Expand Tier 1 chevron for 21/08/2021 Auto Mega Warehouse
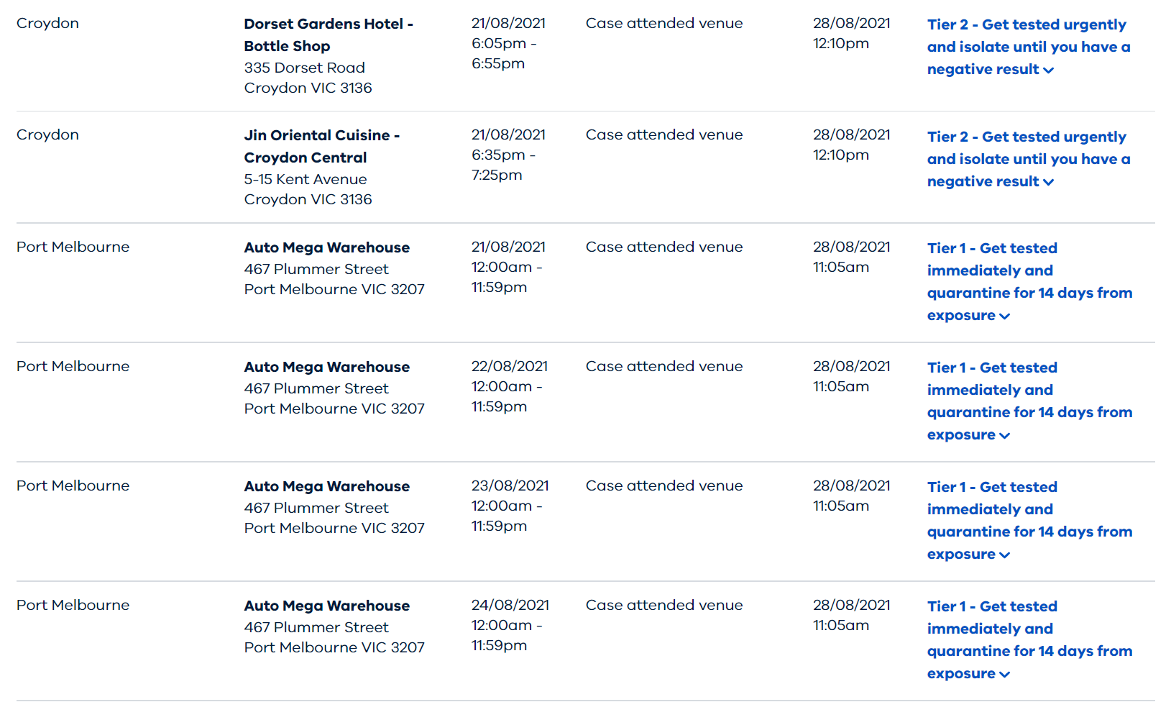1171x702 pixels. [1004, 316]
